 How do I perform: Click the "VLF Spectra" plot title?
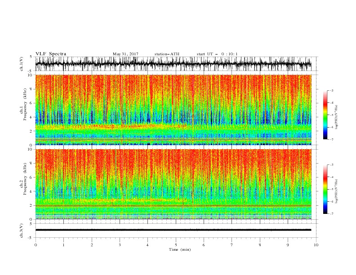point(51,54)
